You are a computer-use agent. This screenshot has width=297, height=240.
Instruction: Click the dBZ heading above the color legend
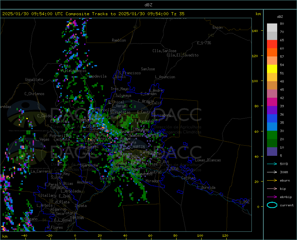tap(280, 17)
